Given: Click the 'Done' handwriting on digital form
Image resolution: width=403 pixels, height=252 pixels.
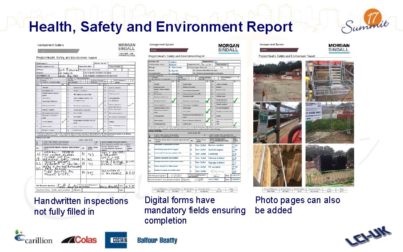Looking at the screenshot, I should point(218,171).
